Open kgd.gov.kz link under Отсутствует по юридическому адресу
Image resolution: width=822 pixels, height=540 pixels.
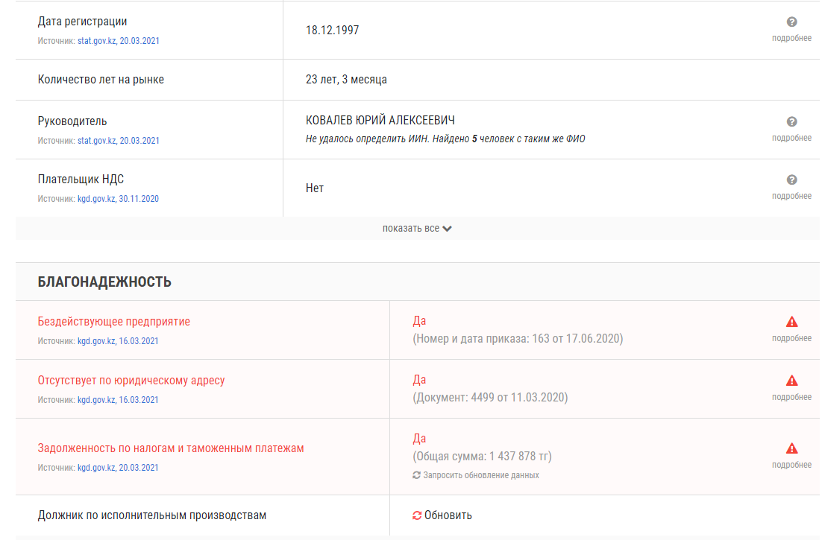click(118, 400)
